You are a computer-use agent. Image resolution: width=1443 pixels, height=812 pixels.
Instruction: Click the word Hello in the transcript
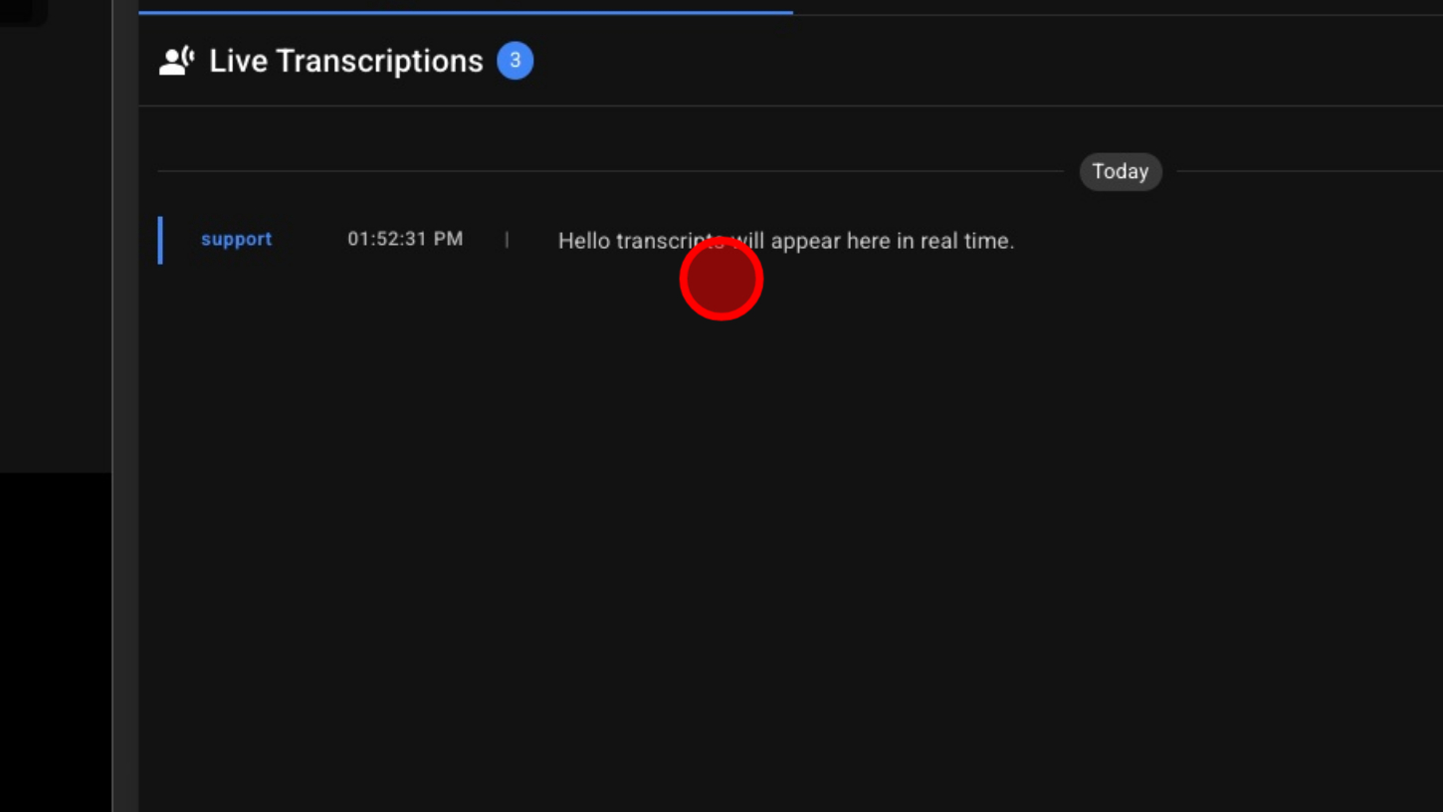pyautogui.click(x=584, y=241)
